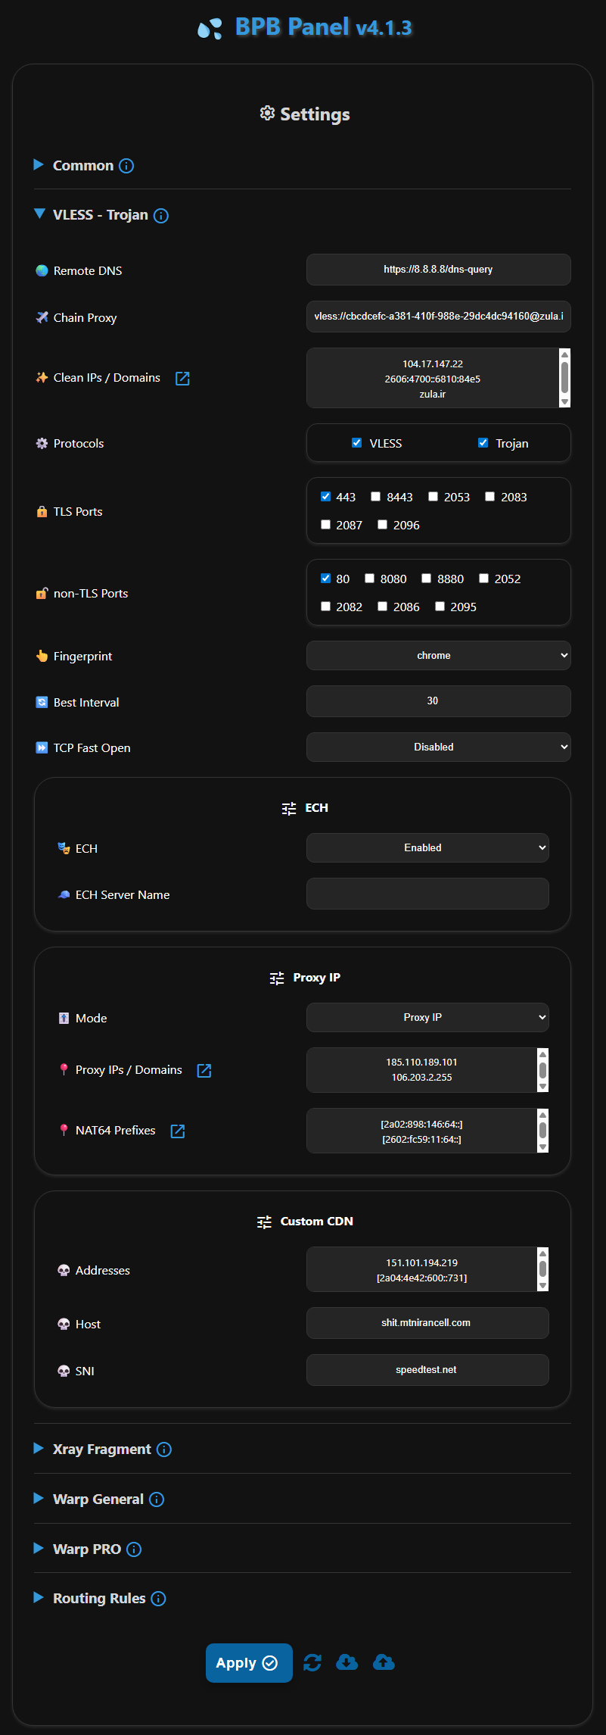Image resolution: width=606 pixels, height=1735 pixels.
Task: Click the Proxy IPs / Domains scrollbar
Action: coord(542,1070)
